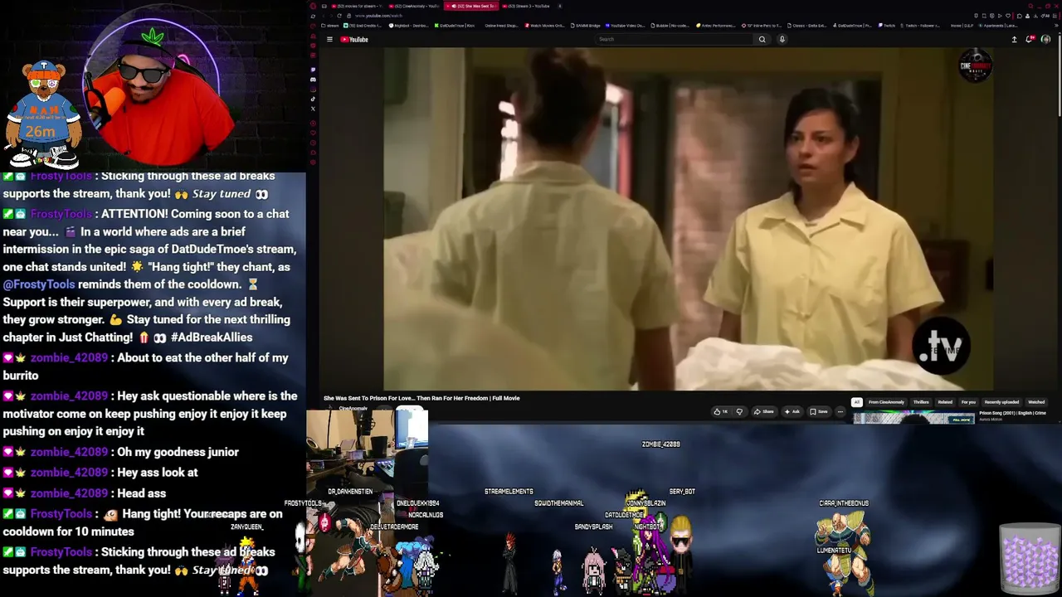Show YouTube notifications bell

1030,39
